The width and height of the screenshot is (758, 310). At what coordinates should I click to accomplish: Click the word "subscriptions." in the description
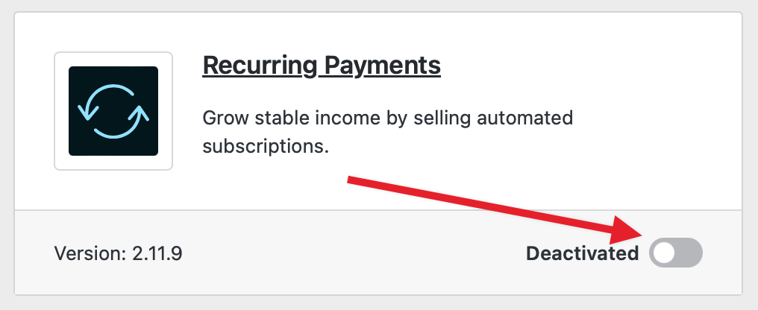click(x=266, y=145)
